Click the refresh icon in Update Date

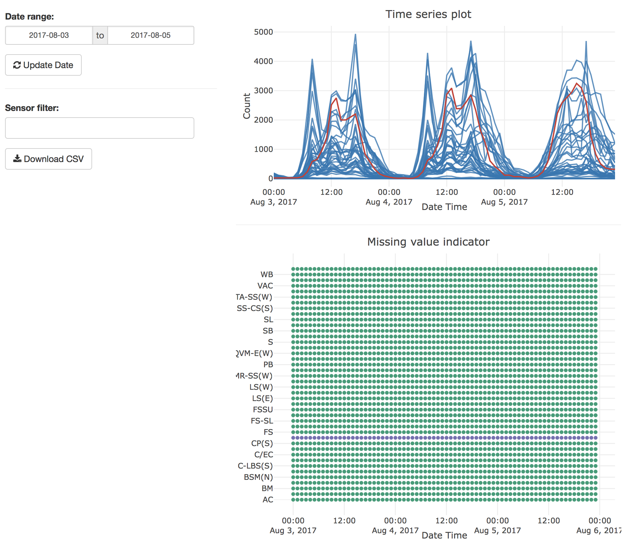click(17, 65)
